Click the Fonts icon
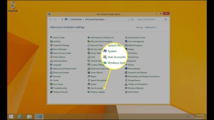Viewport: 214px width, 120px height. coord(89,57)
